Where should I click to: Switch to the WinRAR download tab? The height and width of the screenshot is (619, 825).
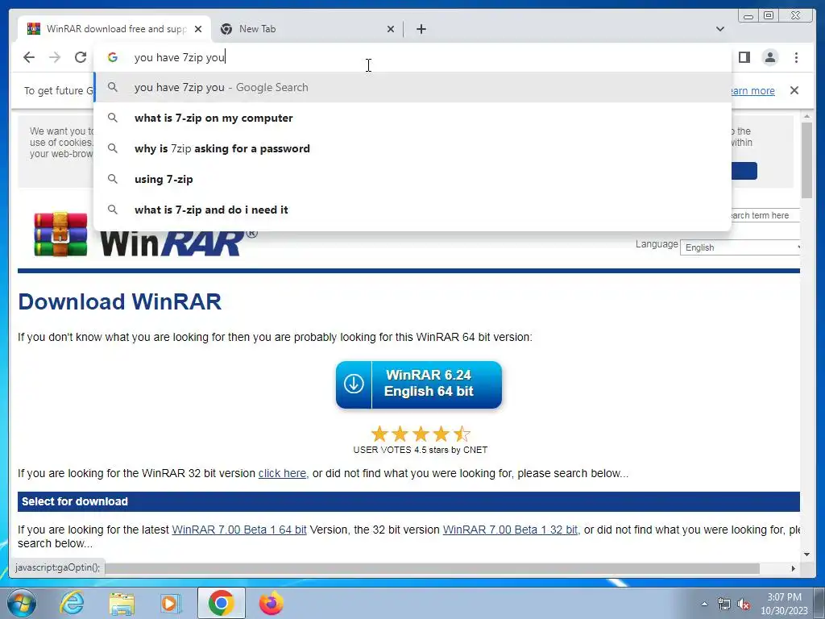click(114, 29)
